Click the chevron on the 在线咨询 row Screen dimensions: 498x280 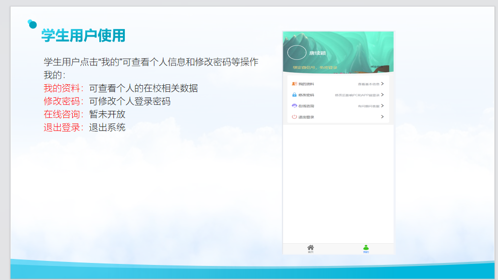pos(383,106)
